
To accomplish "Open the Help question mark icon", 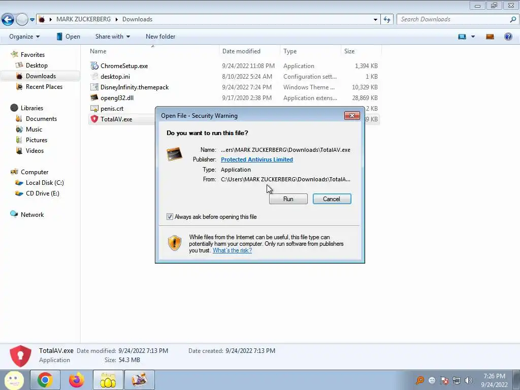I will click(x=508, y=37).
